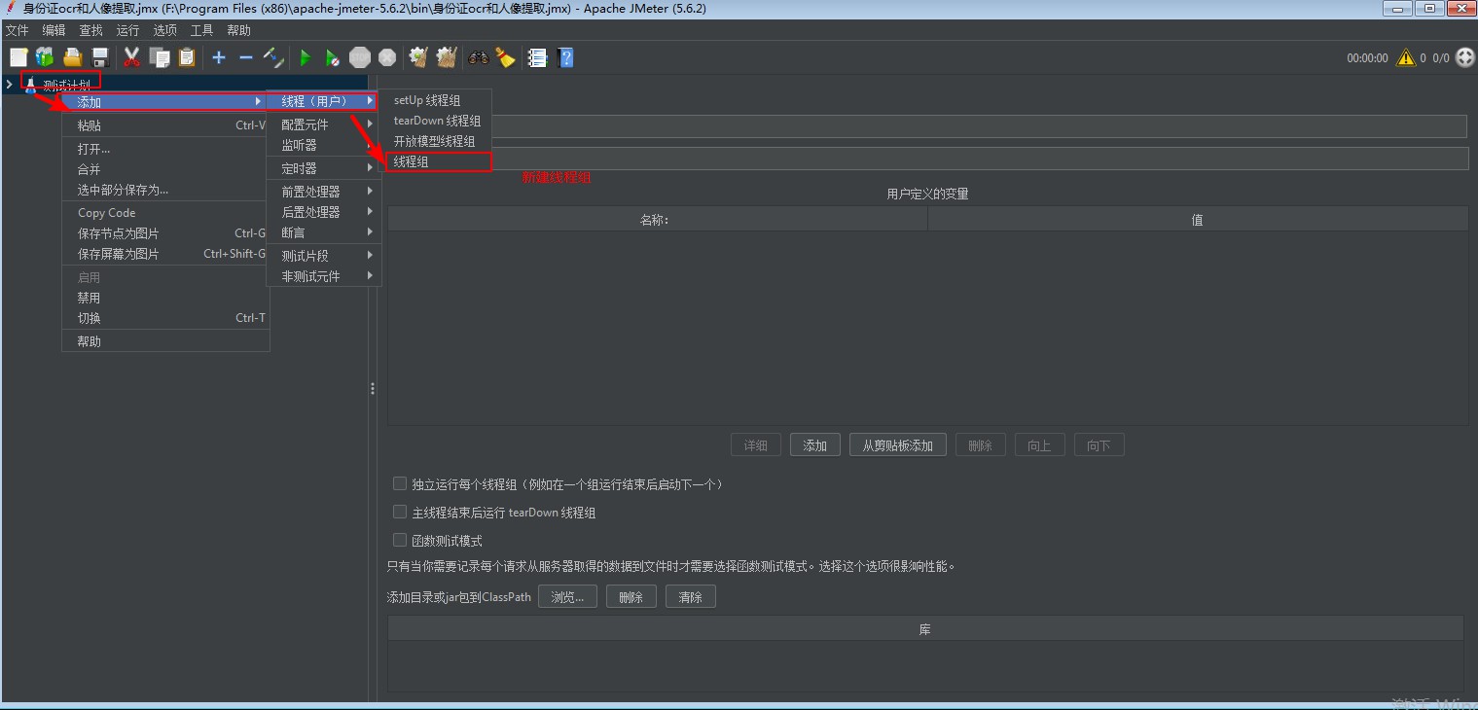Viewport: 1478px width, 710px height.
Task: Open the Function Helper list icon
Action: click(x=537, y=57)
